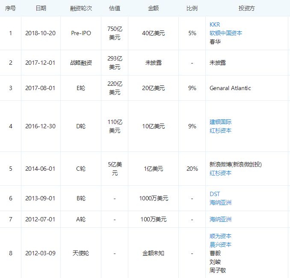
Task: Select the date 2013-09-01
Action: tap(40, 198)
